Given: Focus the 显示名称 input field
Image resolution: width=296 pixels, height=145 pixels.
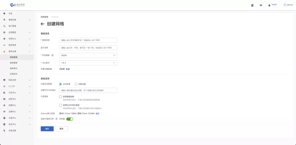Looking at the screenshot, I should click(x=88, y=48).
